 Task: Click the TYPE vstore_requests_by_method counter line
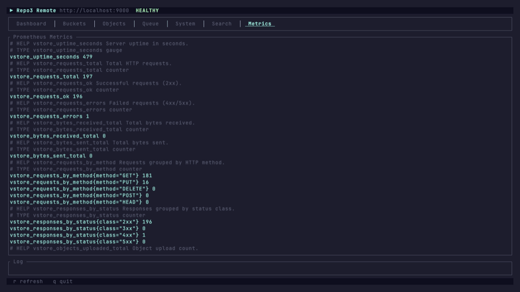(76, 169)
